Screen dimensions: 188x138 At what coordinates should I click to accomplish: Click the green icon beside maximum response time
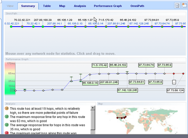coord(7,116)
